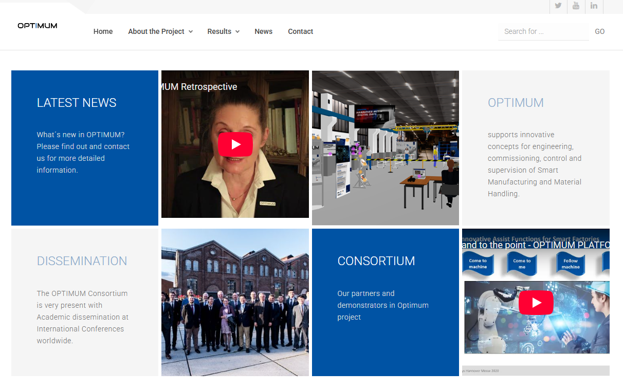The image size is (623, 390).
Task: Open the consortium group photo
Action: pos(235,302)
